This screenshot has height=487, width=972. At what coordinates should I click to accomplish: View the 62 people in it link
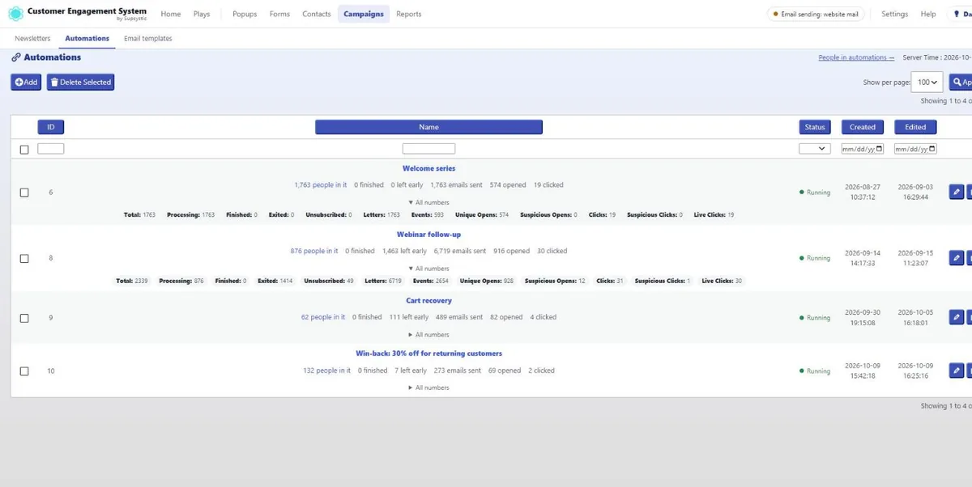[323, 318]
